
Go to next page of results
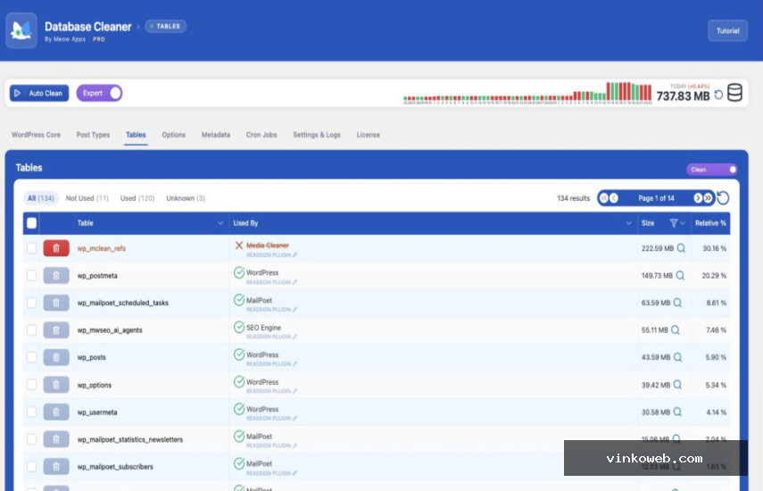pyautogui.click(x=698, y=198)
